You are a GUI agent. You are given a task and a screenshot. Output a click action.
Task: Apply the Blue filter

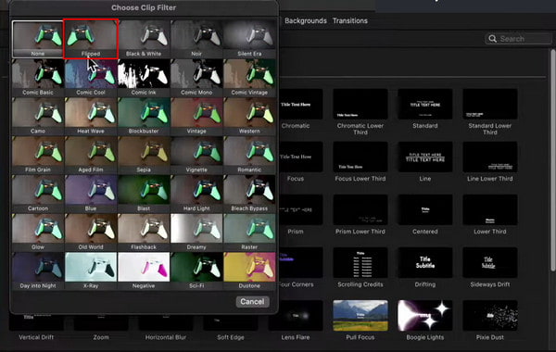pos(91,194)
